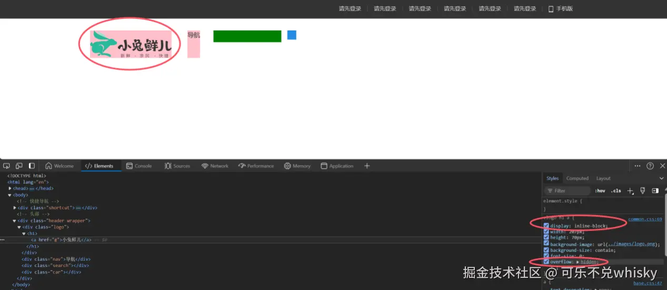Click the phone icon beside 手机版
The image size is (667, 290).
tap(551, 9)
